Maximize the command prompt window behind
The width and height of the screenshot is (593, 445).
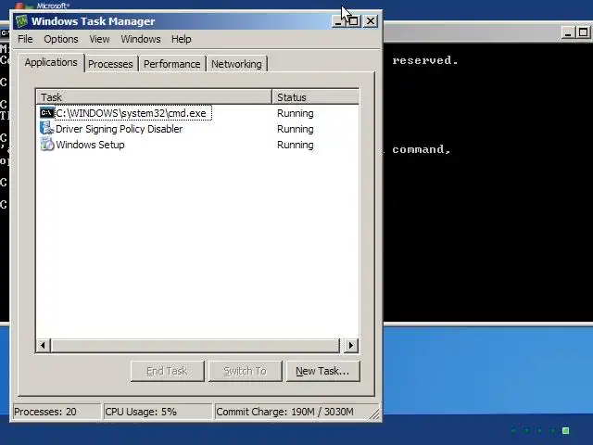583,33
